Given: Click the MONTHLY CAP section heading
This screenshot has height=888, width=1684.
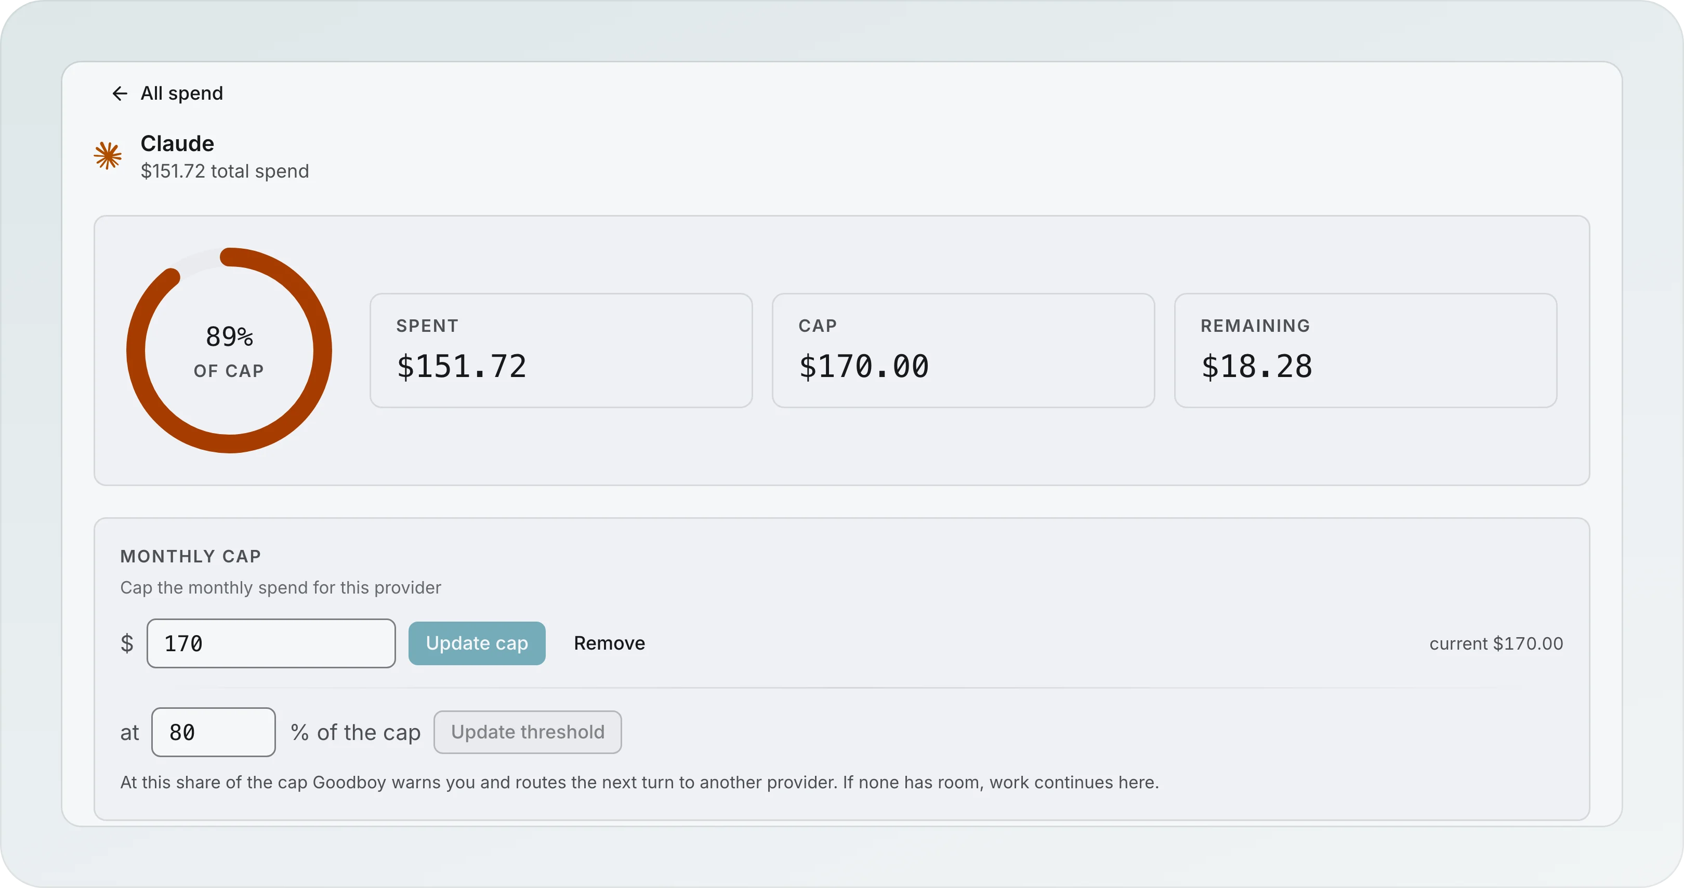Looking at the screenshot, I should point(190,556).
